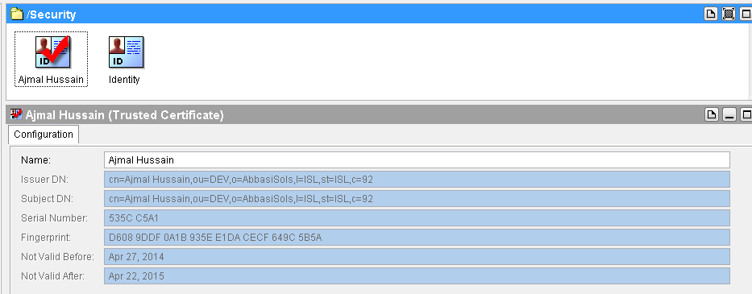
Task: Click the Issuer DN field
Action: (x=417, y=180)
